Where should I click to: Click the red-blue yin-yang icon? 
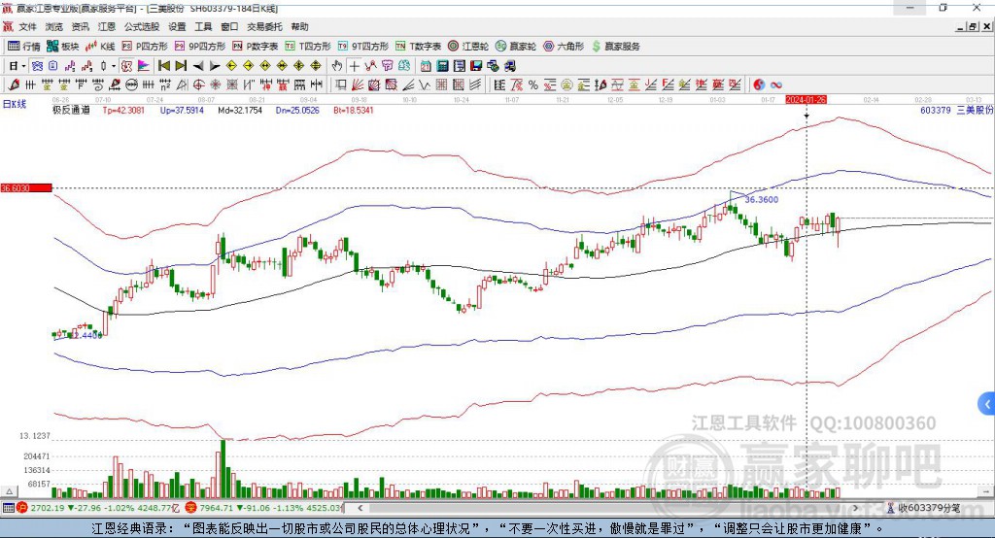click(x=759, y=85)
